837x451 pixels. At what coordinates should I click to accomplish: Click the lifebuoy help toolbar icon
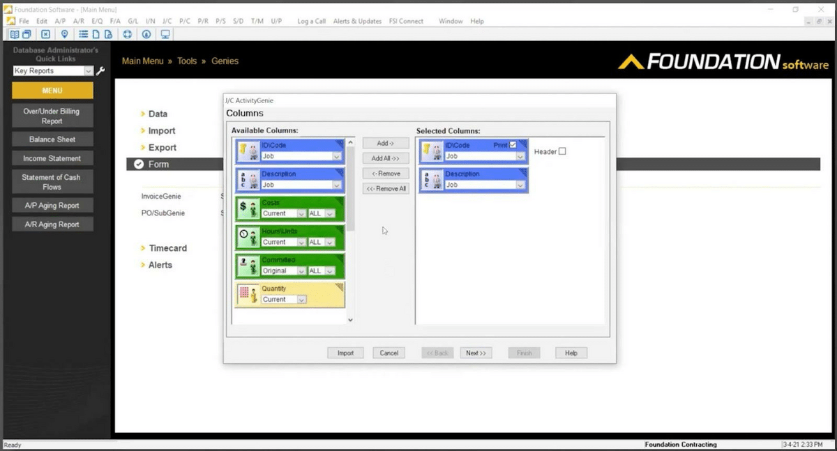click(128, 34)
